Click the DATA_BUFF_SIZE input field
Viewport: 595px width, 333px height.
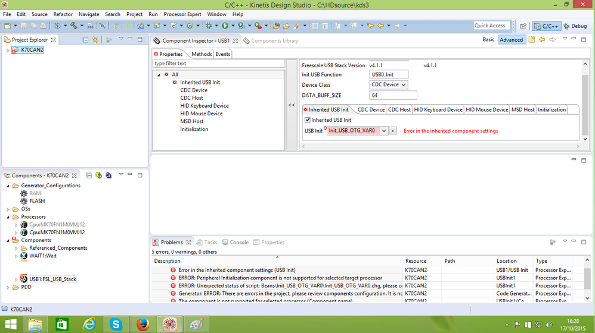click(x=393, y=95)
